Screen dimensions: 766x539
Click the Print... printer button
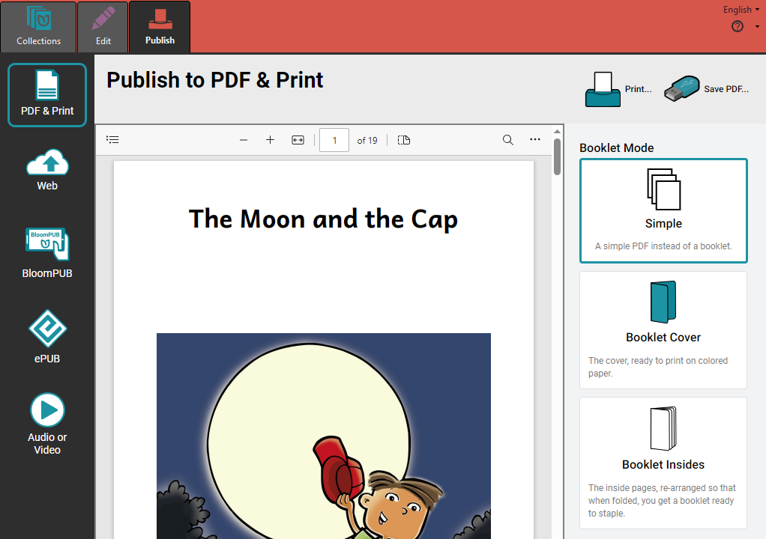(618, 89)
